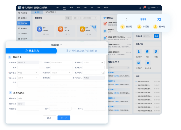Expand the user account dropdown chevron
This screenshot has height=130, width=181.
(x=157, y=8)
